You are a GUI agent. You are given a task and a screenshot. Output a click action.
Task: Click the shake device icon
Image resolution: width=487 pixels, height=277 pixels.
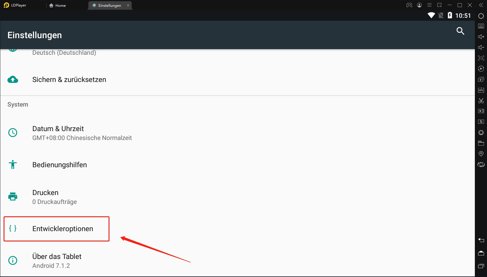point(481,133)
